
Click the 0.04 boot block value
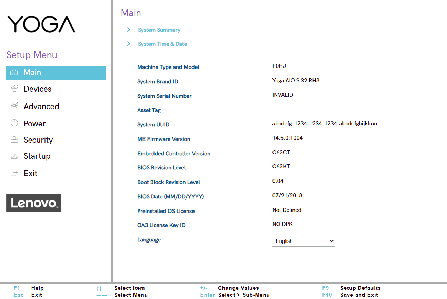pos(278,181)
